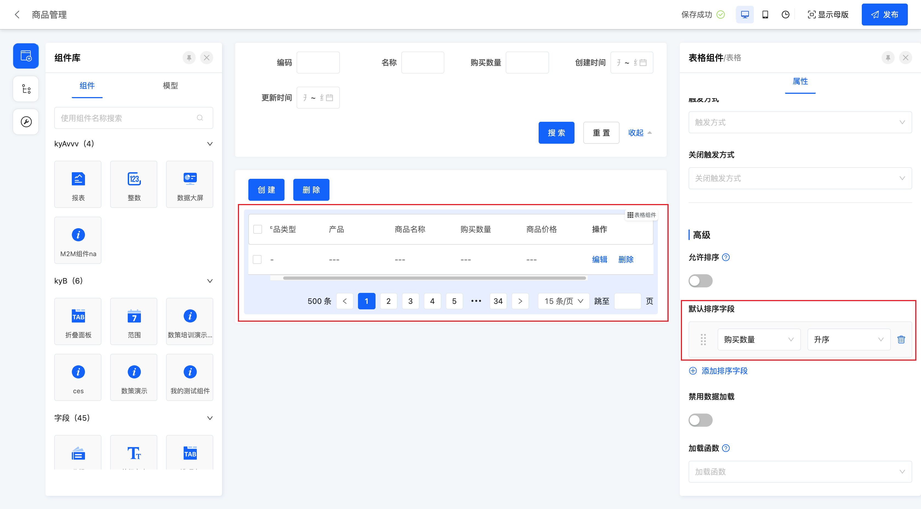Collapse the search form via 收起
Screen dimensions: 921x509
(x=640, y=133)
